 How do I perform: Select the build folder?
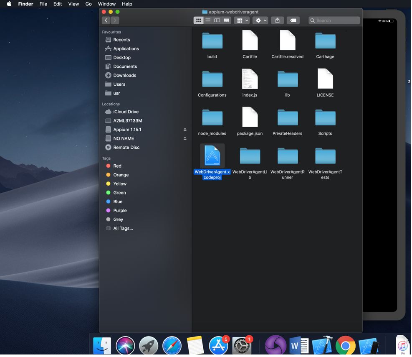pos(212,41)
